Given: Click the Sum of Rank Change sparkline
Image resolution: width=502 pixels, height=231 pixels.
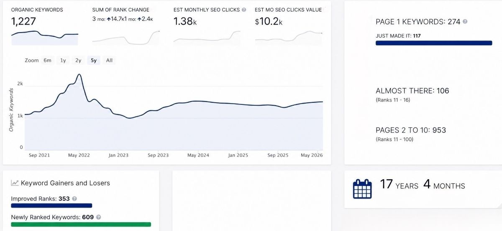Looking at the screenshot, I should pos(125,38).
